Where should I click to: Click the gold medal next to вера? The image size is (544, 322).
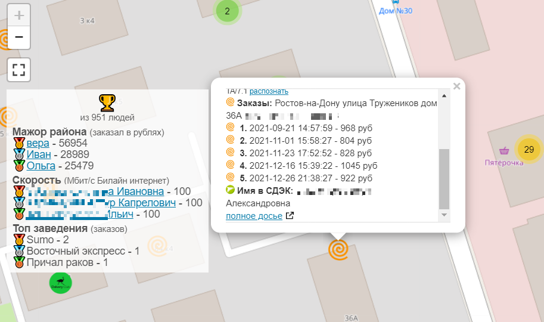(x=19, y=143)
